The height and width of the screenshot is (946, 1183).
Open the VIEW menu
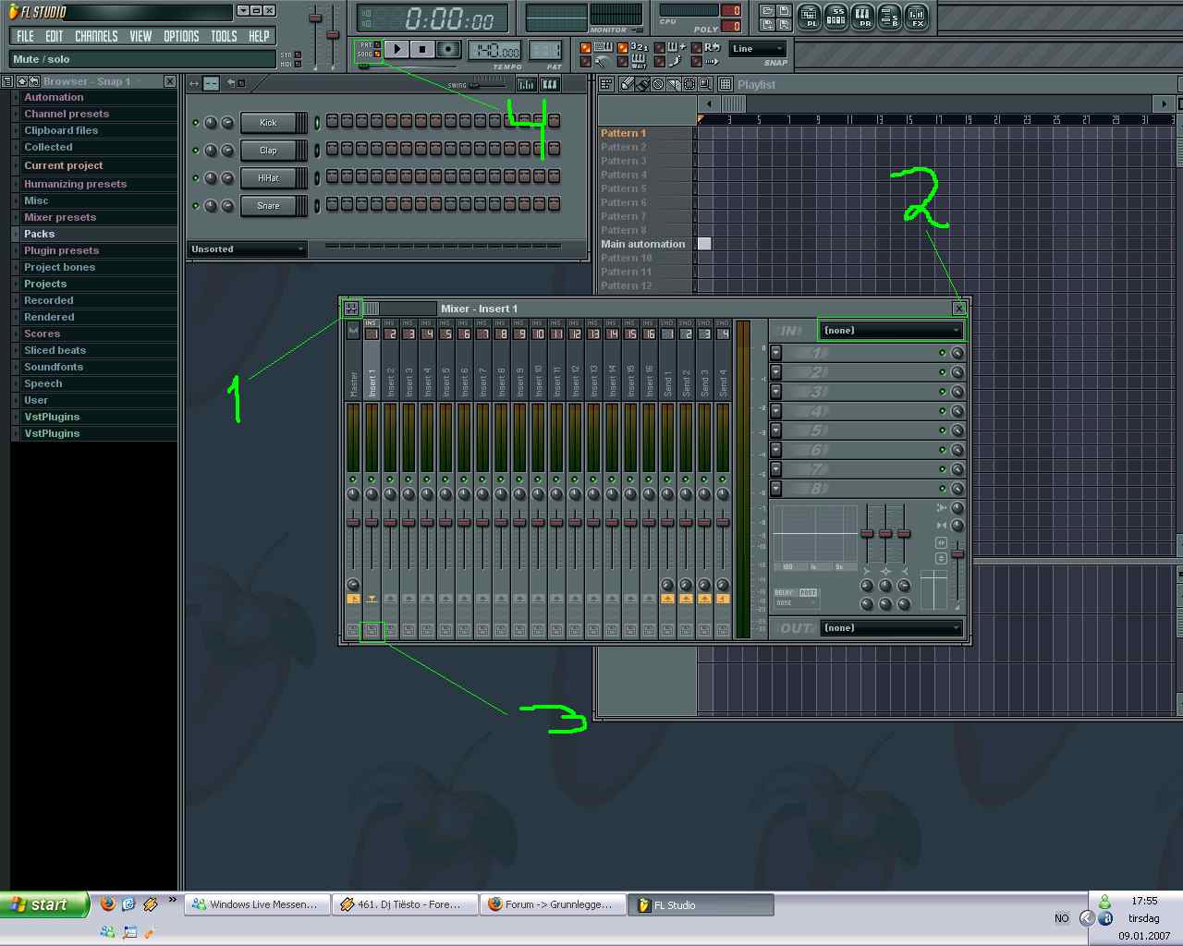click(140, 36)
